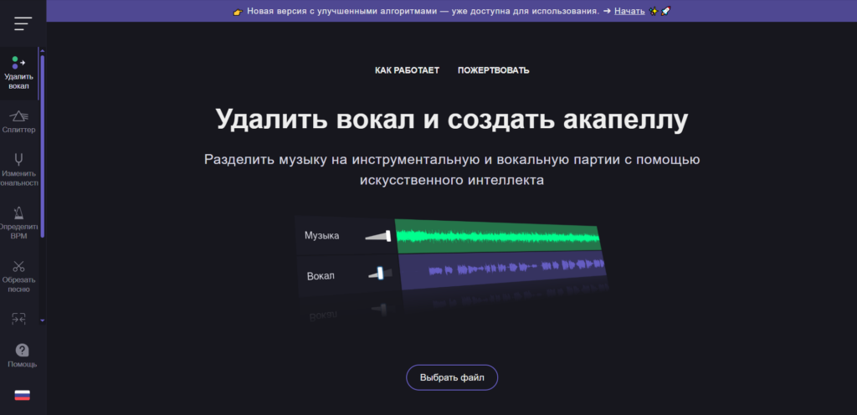Open the ПОЖЕРТВОВАТЬ menu item
The width and height of the screenshot is (857, 415).
494,70
